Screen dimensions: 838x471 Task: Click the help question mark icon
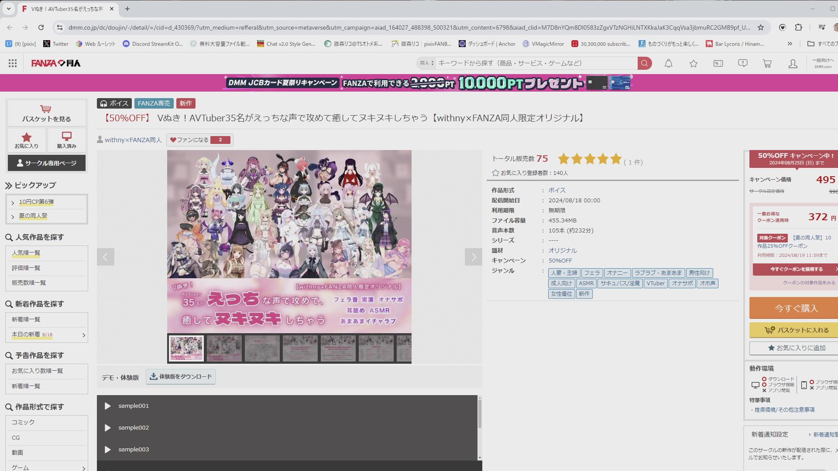742,64
